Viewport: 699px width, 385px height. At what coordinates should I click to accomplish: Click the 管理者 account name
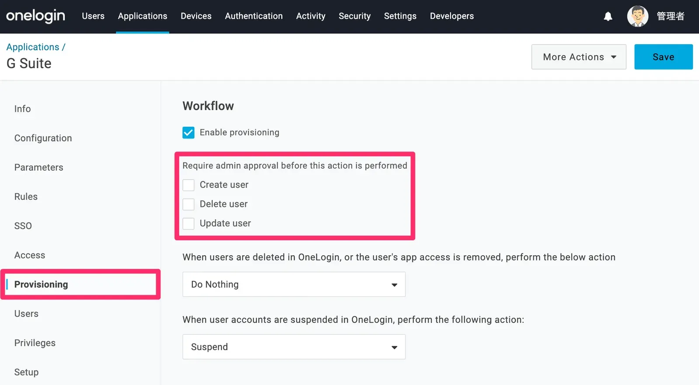[x=671, y=17]
